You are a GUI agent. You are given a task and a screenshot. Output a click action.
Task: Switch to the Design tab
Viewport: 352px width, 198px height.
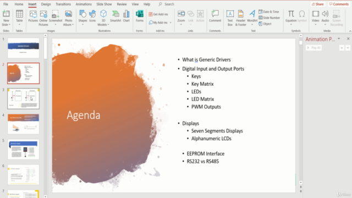[46, 4]
